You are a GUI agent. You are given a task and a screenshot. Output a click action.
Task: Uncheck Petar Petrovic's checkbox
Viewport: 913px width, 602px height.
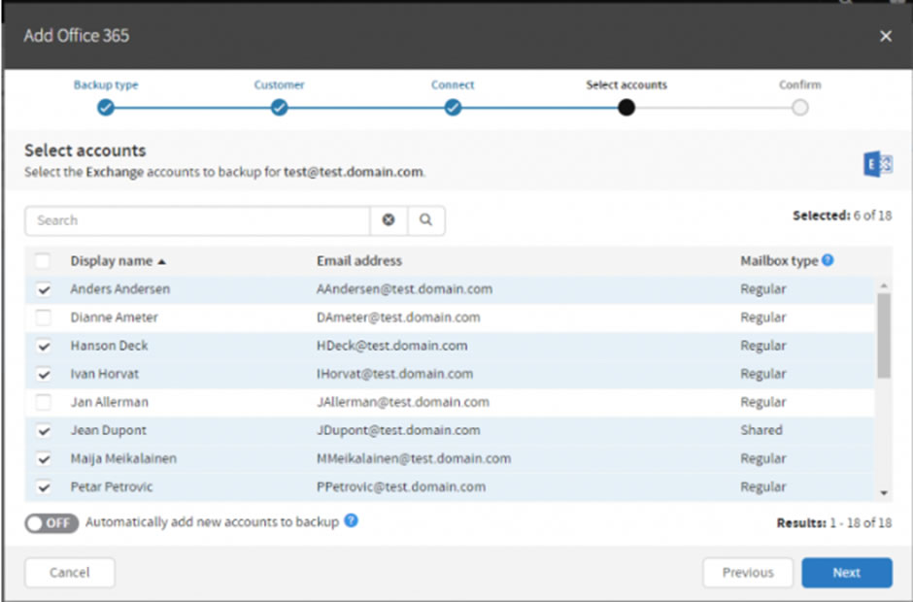click(43, 486)
